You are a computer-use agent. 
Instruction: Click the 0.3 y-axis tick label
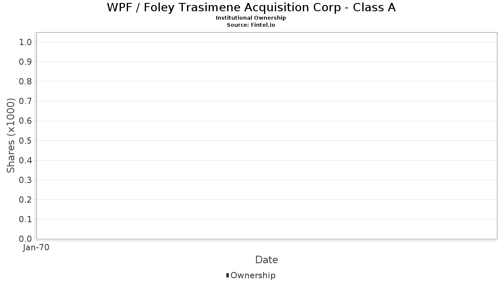[26, 180]
